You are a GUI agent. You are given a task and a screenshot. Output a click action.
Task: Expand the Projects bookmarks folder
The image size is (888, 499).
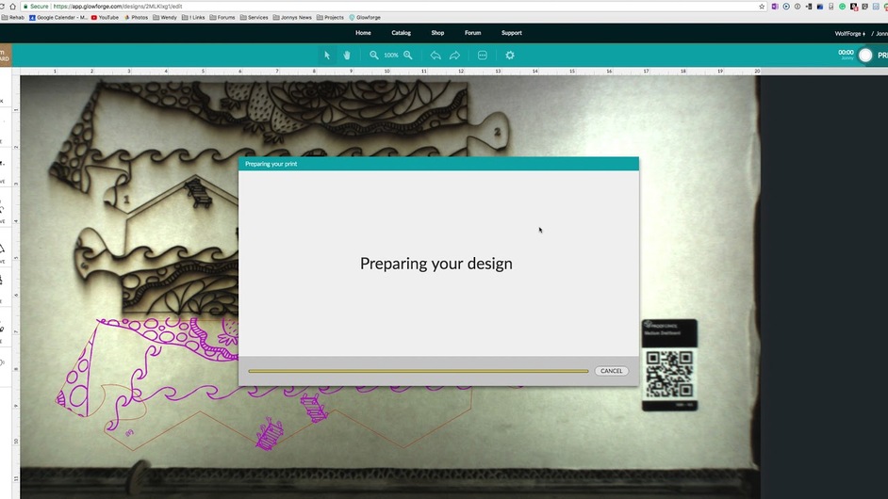(330, 18)
